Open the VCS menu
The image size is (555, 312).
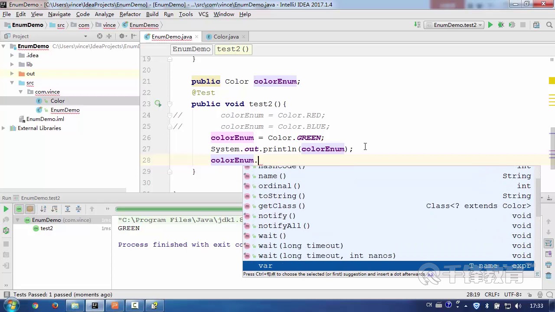(203, 14)
